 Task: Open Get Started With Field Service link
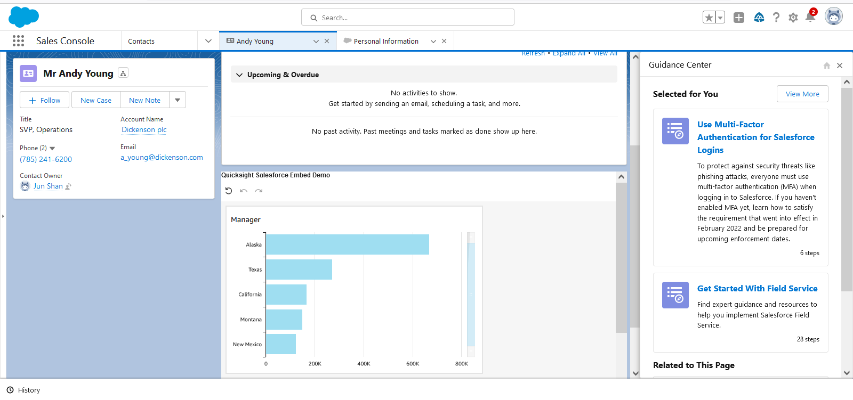point(757,288)
